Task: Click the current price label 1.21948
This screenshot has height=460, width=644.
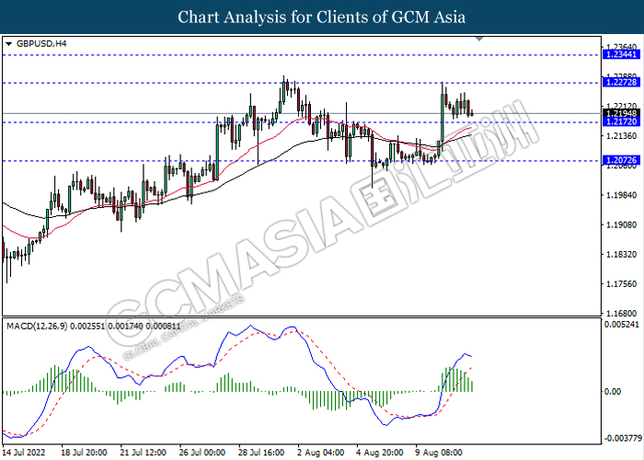Action: 621,113
